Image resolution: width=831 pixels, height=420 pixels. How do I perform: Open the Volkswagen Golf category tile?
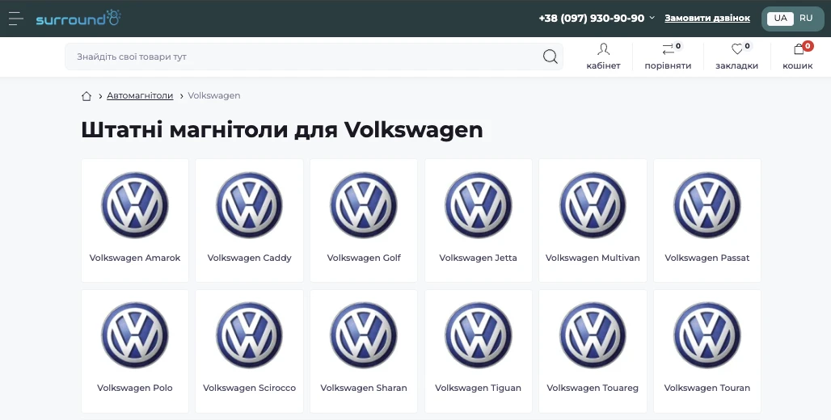click(364, 220)
